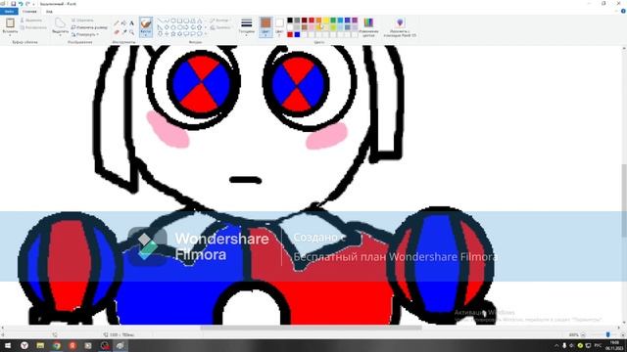This screenshot has height=352, width=627.
Task: Select the Text tool
Action: 131,23
